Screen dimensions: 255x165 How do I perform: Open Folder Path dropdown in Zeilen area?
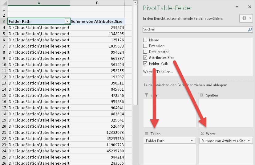point(192,141)
